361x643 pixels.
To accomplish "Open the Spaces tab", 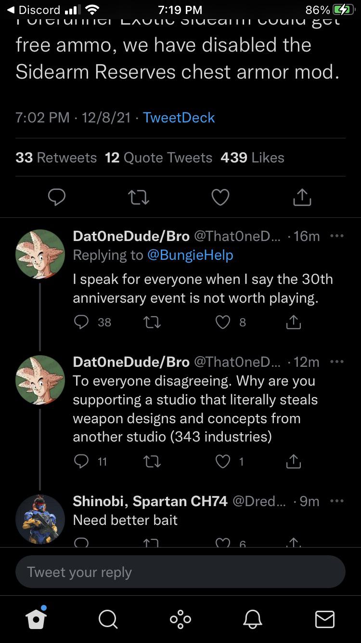I will 180,619.
